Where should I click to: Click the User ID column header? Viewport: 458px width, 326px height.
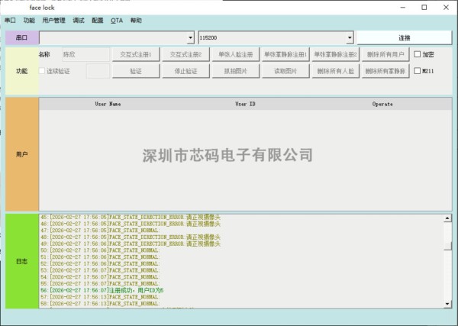coord(245,104)
